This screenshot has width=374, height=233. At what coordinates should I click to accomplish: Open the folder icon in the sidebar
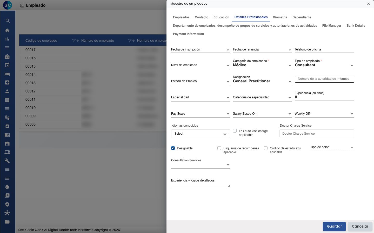7,222
